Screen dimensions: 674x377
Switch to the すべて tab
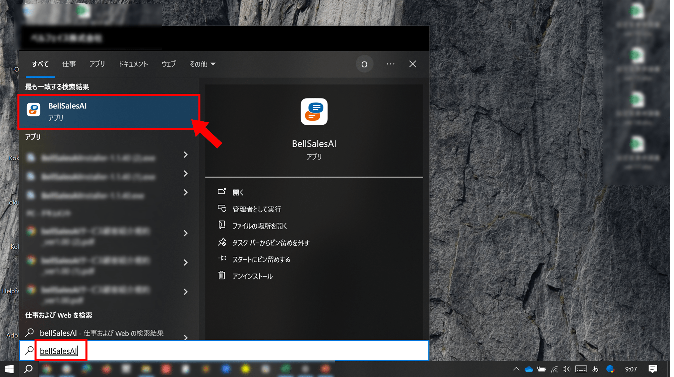click(40, 64)
